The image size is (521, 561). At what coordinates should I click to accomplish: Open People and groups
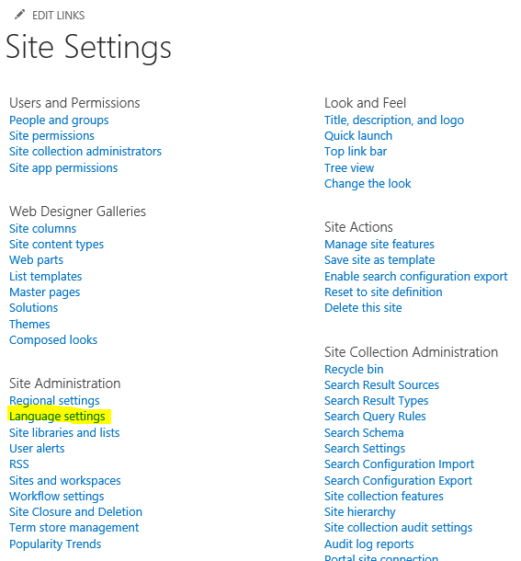59,120
